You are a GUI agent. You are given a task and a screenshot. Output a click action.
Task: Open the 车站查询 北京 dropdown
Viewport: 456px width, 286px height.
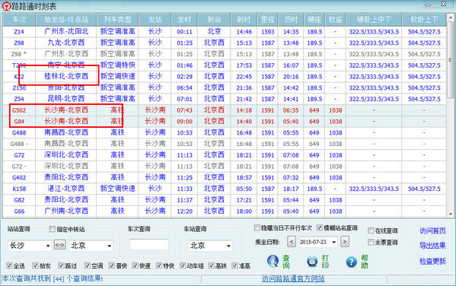click(229, 246)
